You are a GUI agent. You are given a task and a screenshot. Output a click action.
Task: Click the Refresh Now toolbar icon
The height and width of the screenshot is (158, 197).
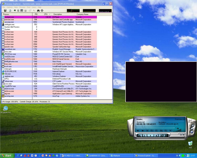pyautogui.click(x=10, y=11)
